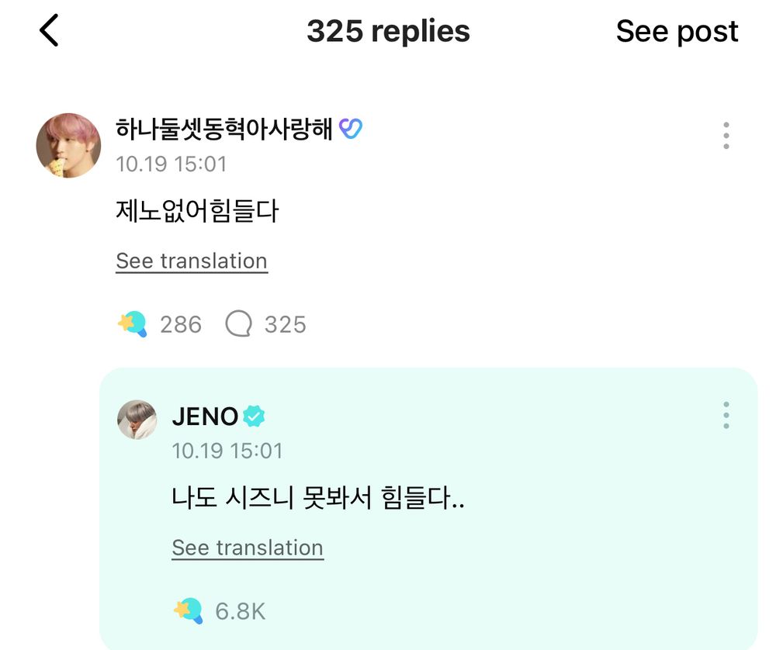This screenshot has height=650, width=776.
Task: Tap the 325 reply count number
Action: pyautogui.click(x=285, y=324)
